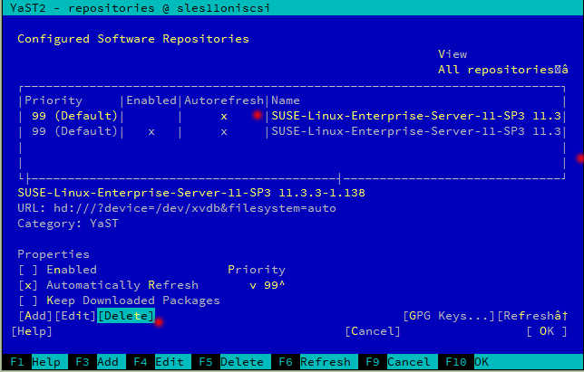The width and height of the screenshot is (584, 372).
Task: Click the URL hd:///?device=/dev/xvdb text
Action: pos(177,208)
